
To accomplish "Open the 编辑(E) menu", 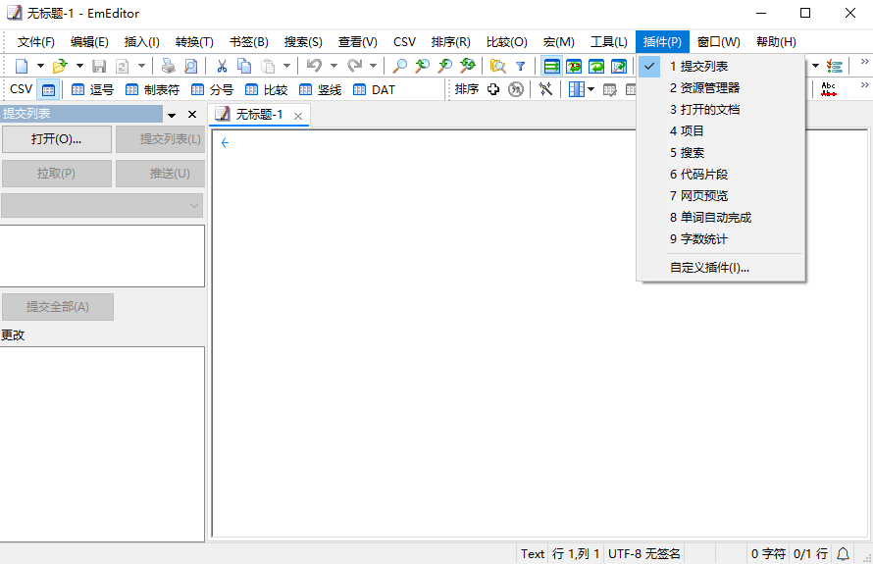I will click(x=89, y=42).
